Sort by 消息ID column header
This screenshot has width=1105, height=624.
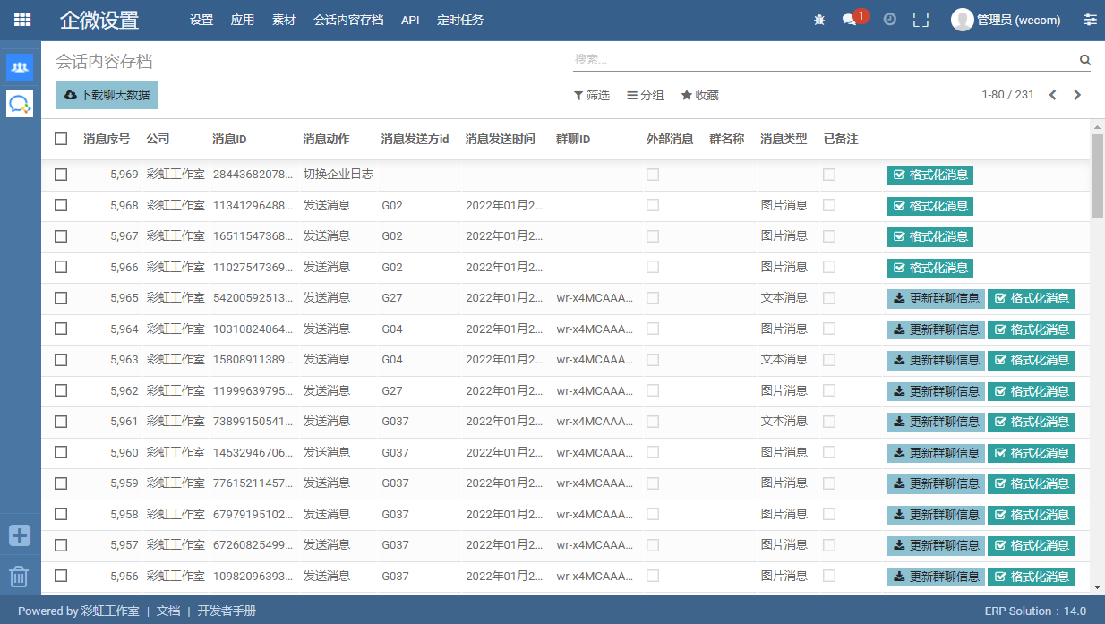pos(230,139)
